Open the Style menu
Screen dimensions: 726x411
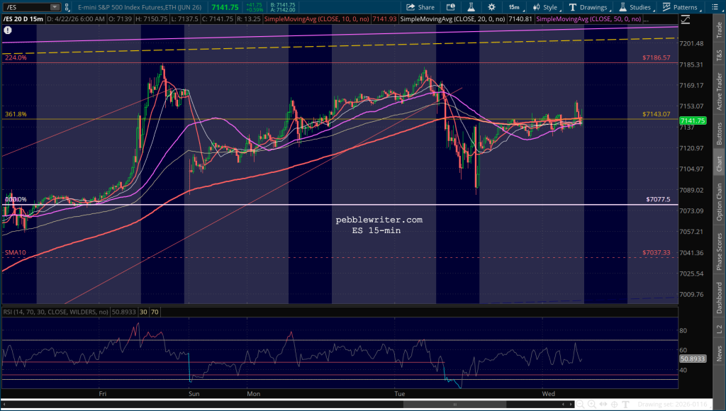pyautogui.click(x=544, y=7)
